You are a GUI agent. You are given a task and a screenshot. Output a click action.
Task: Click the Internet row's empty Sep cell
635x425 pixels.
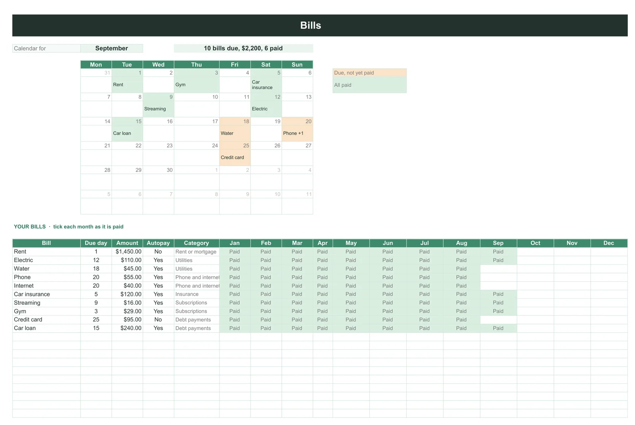pos(498,286)
